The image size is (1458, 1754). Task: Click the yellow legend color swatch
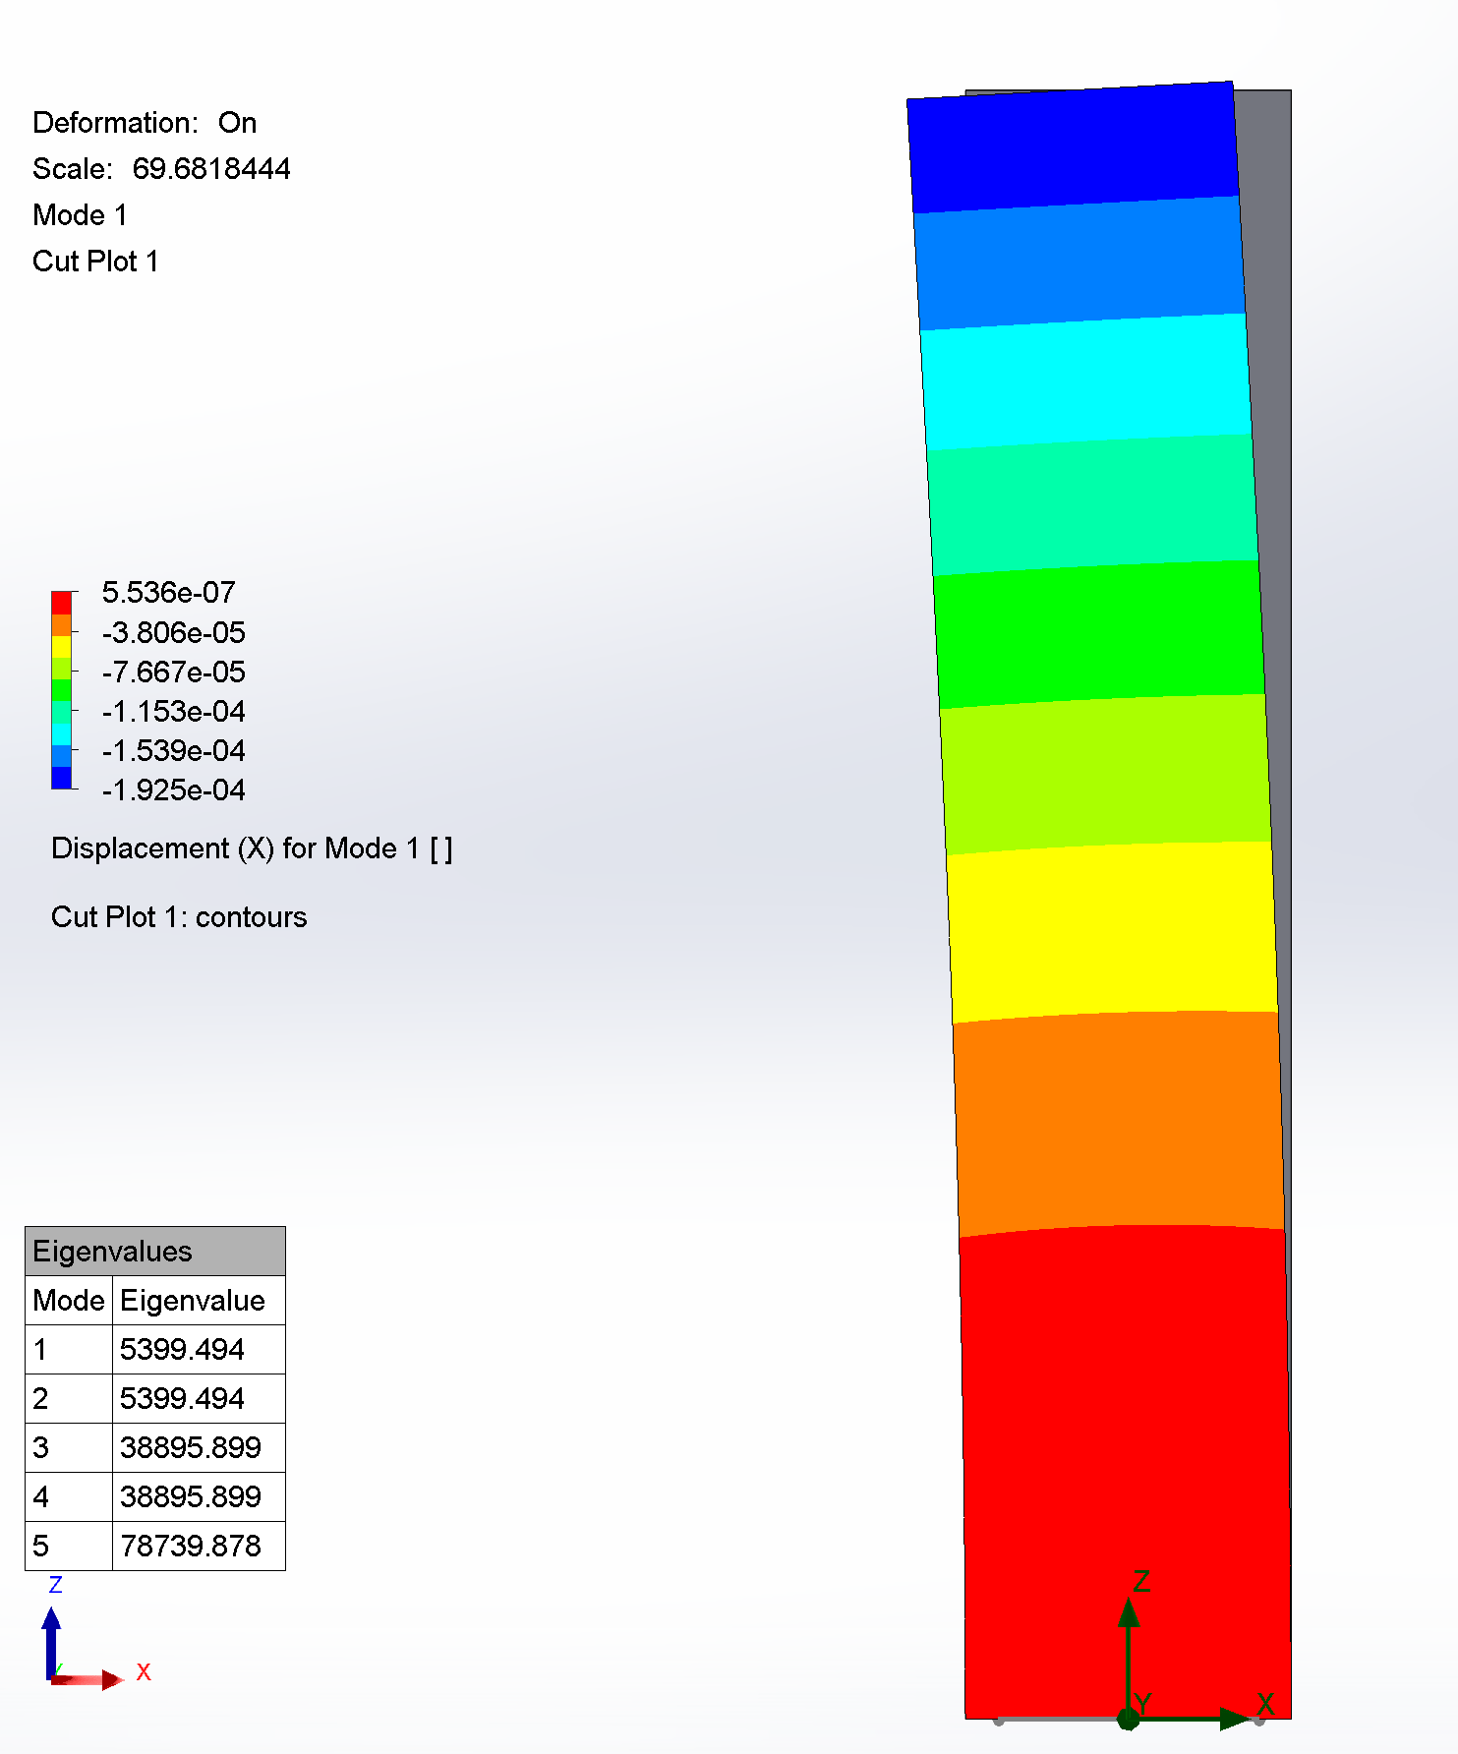pos(61,647)
